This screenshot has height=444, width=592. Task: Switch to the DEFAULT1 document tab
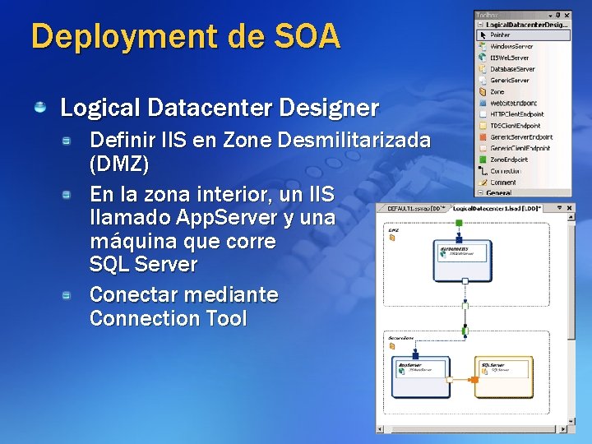tap(414, 208)
